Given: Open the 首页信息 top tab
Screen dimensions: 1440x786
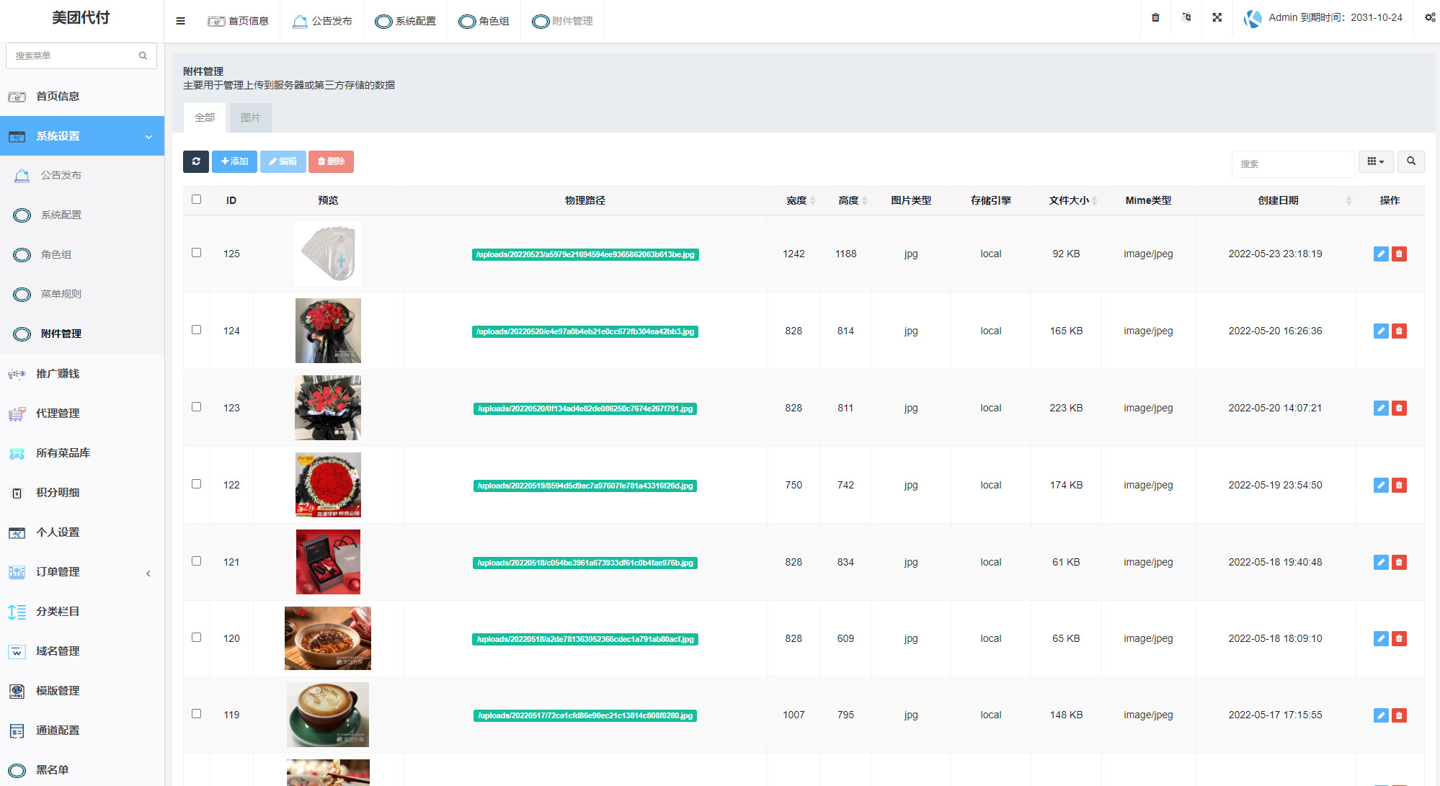Looking at the screenshot, I should click(x=239, y=21).
